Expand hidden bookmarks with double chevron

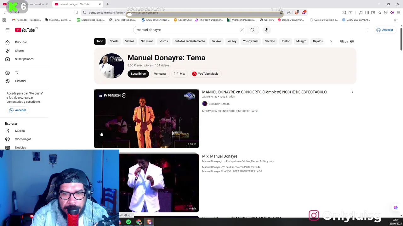coord(395,20)
